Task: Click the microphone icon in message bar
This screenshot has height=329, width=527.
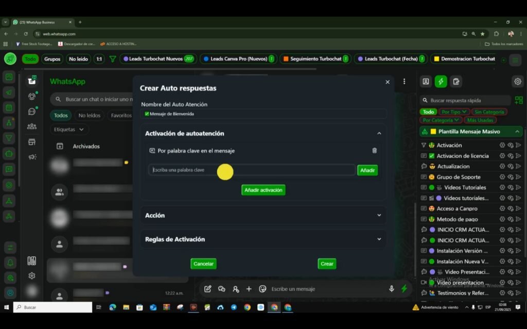Action: point(392,289)
